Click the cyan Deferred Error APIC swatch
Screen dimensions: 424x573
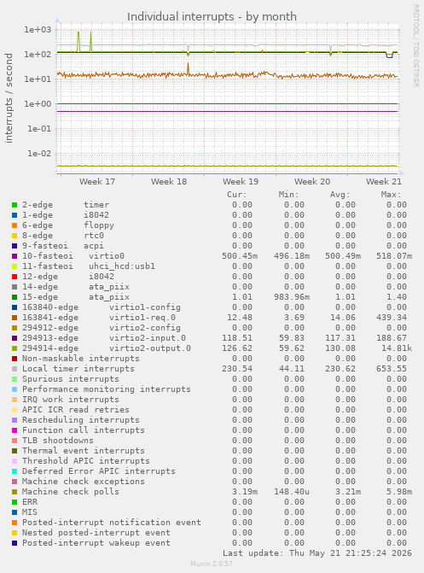(x=15, y=471)
